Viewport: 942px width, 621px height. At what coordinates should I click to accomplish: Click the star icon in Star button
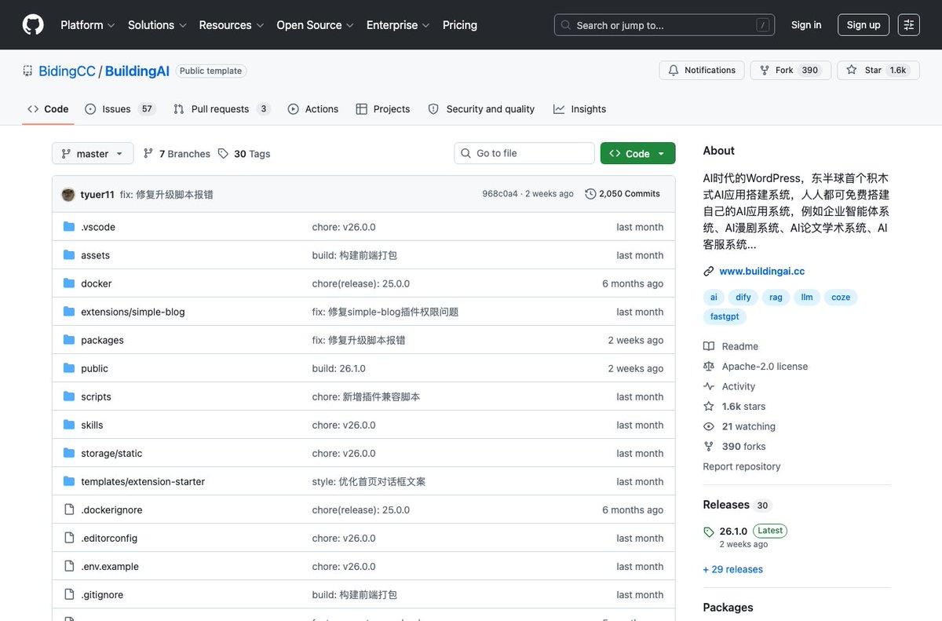[x=852, y=70]
